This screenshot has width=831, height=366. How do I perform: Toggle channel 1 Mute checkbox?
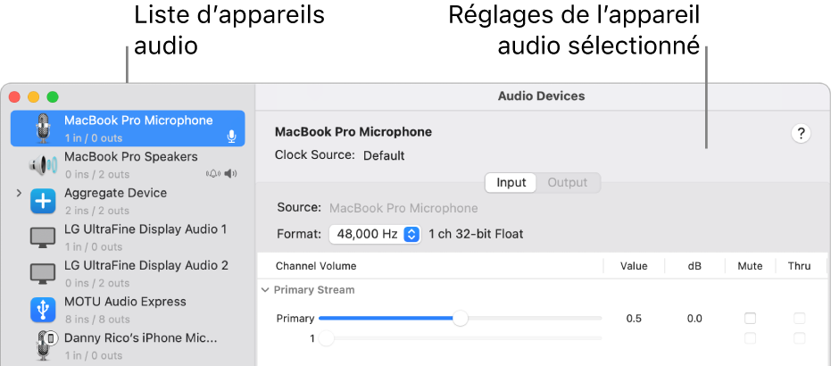750,338
